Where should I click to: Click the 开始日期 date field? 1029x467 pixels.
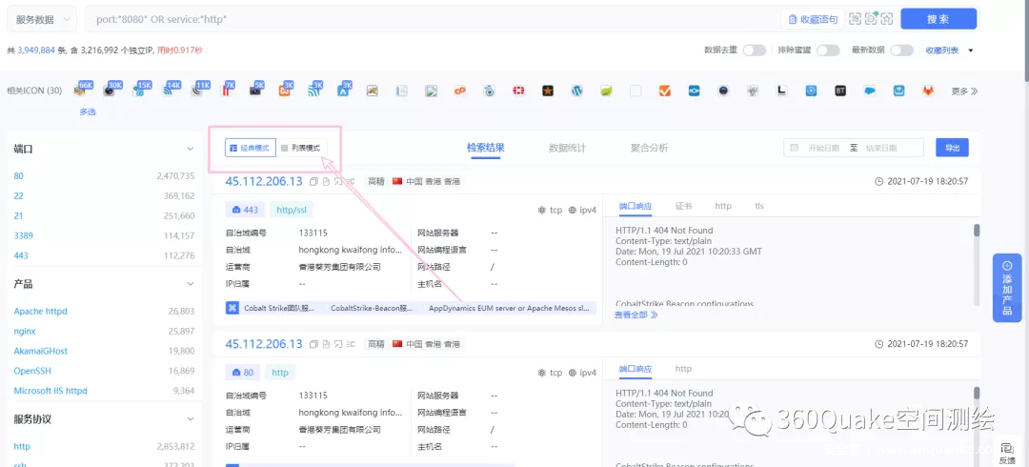[x=824, y=148]
